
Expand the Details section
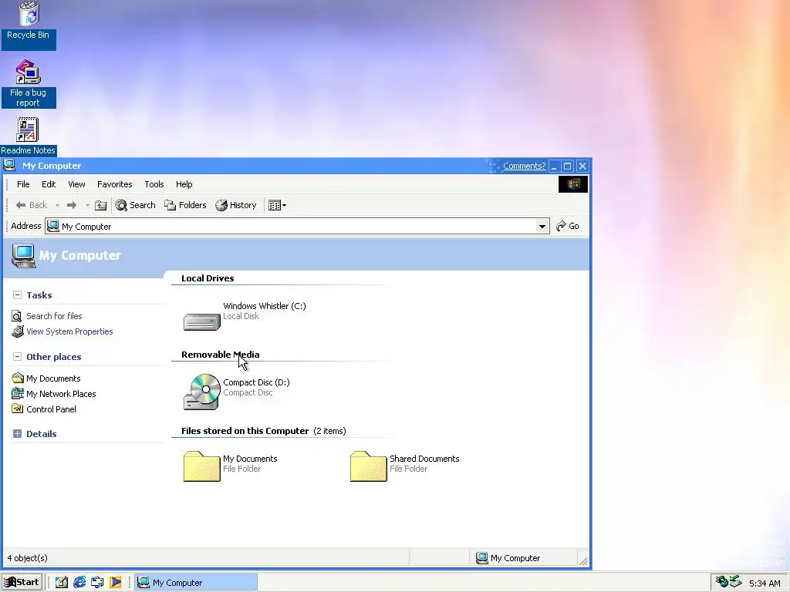coord(17,433)
